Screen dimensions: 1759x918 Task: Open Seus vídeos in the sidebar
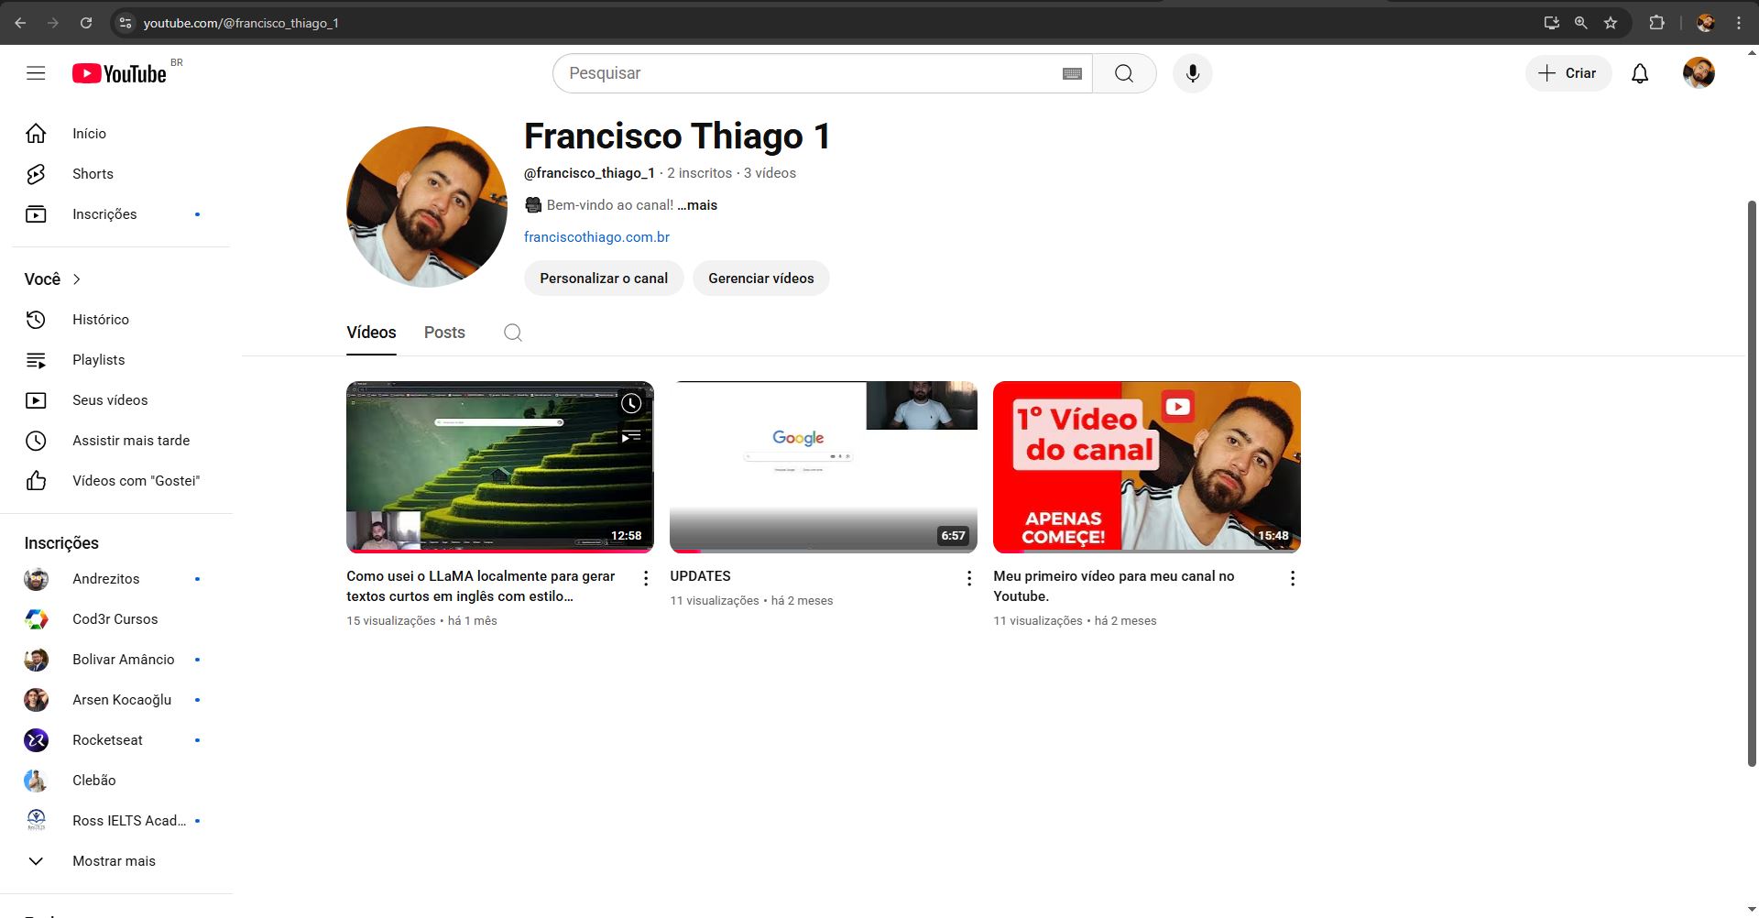(110, 399)
